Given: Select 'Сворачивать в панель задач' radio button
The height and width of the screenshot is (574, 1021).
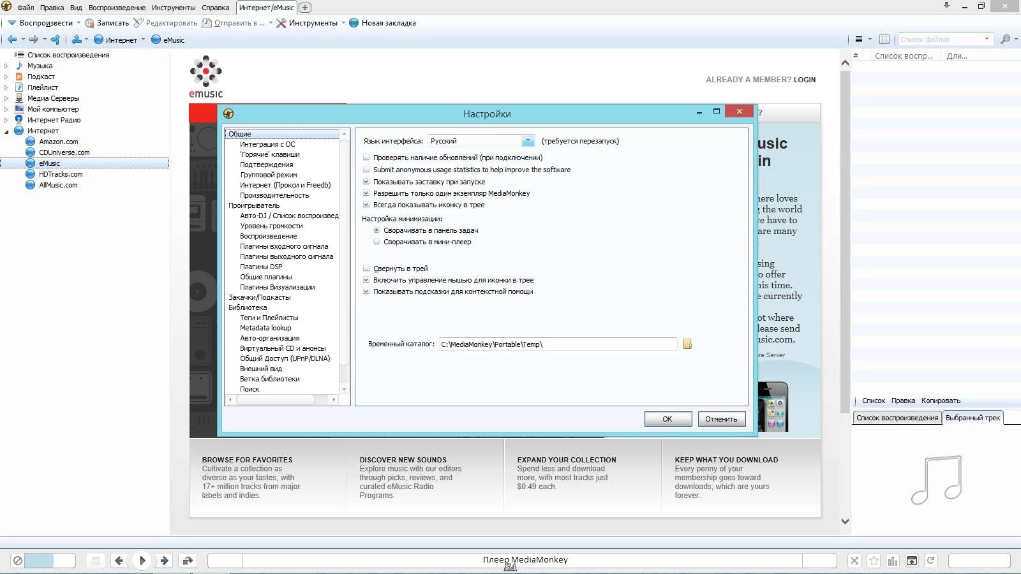Looking at the screenshot, I should [376, 230].
